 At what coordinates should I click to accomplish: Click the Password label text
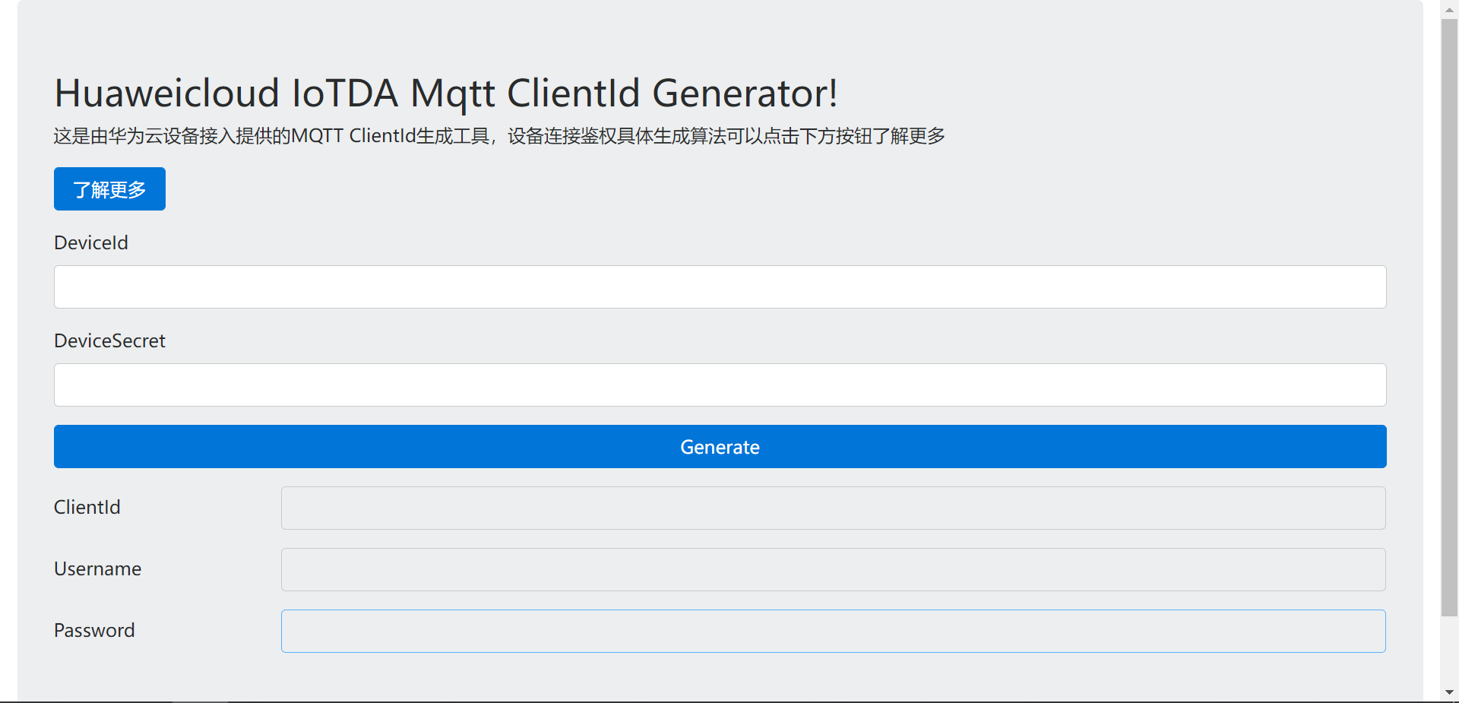94,631
